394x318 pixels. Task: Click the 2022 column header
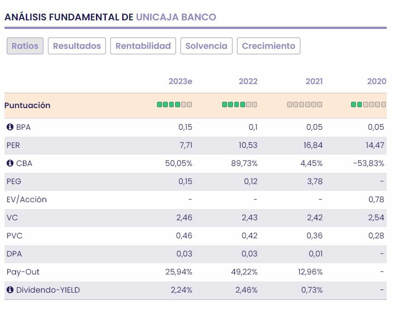(248, 81)
